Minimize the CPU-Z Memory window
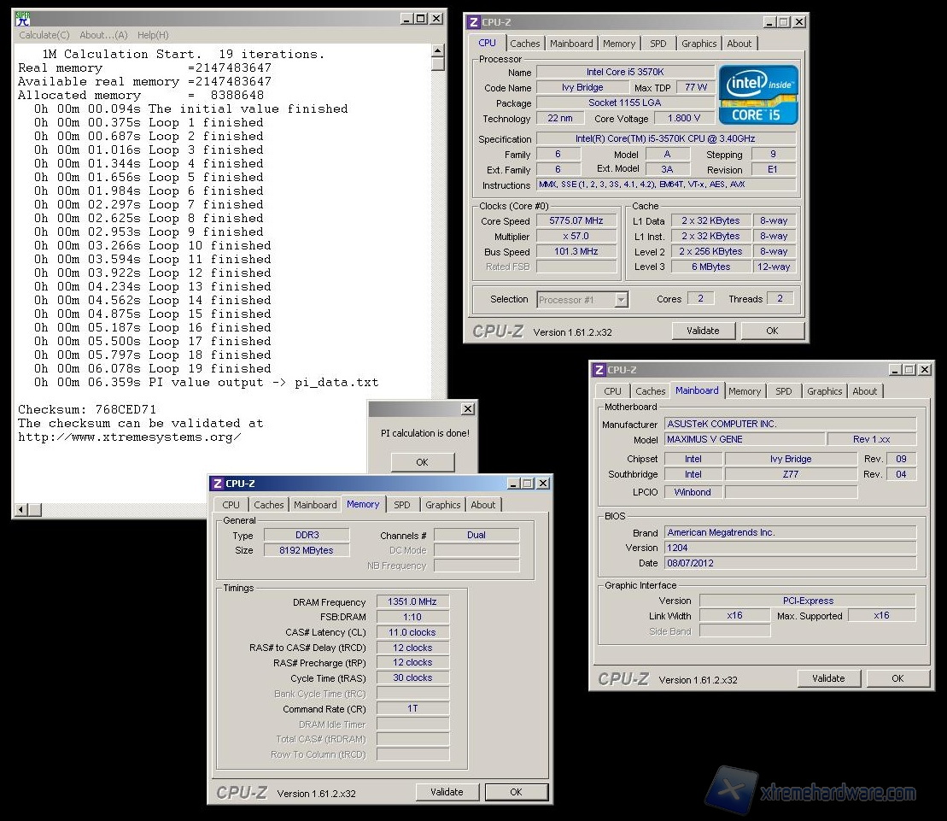The image size is (947, 821). click(x=512, y=484)
